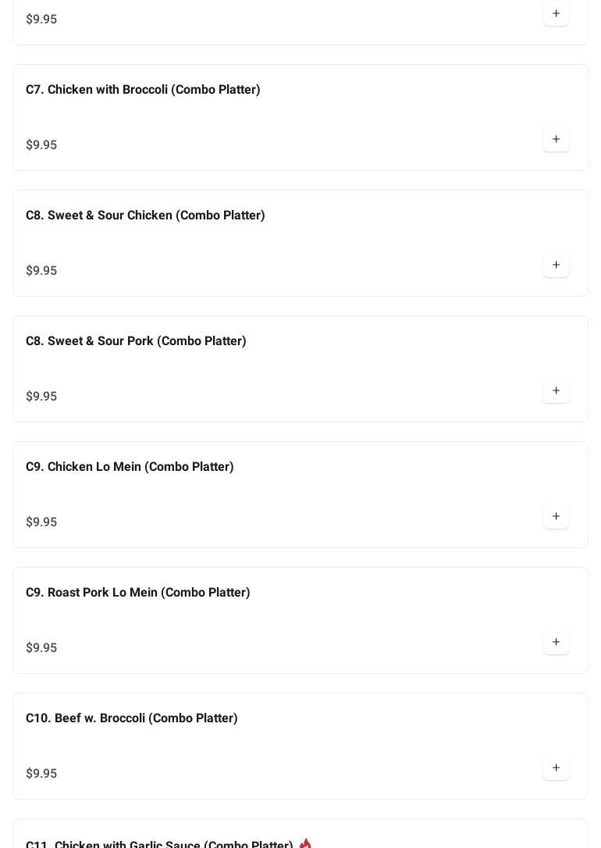Open C9. Roast Pork Lo Mein title
Image resolution: width=601 pixels, height=848 pixels.
138,593
